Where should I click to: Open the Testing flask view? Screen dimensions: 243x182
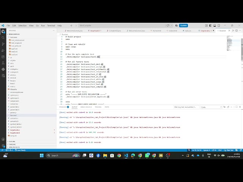[3, 63]
